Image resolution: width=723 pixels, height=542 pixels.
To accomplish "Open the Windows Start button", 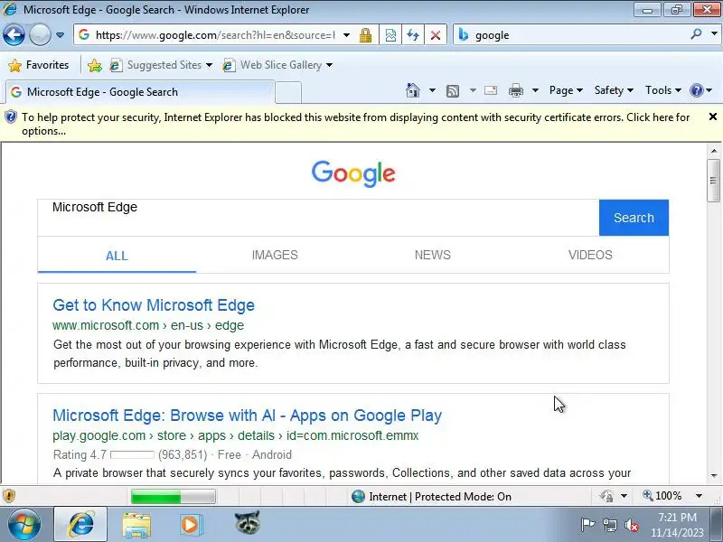I will [23, 525].
